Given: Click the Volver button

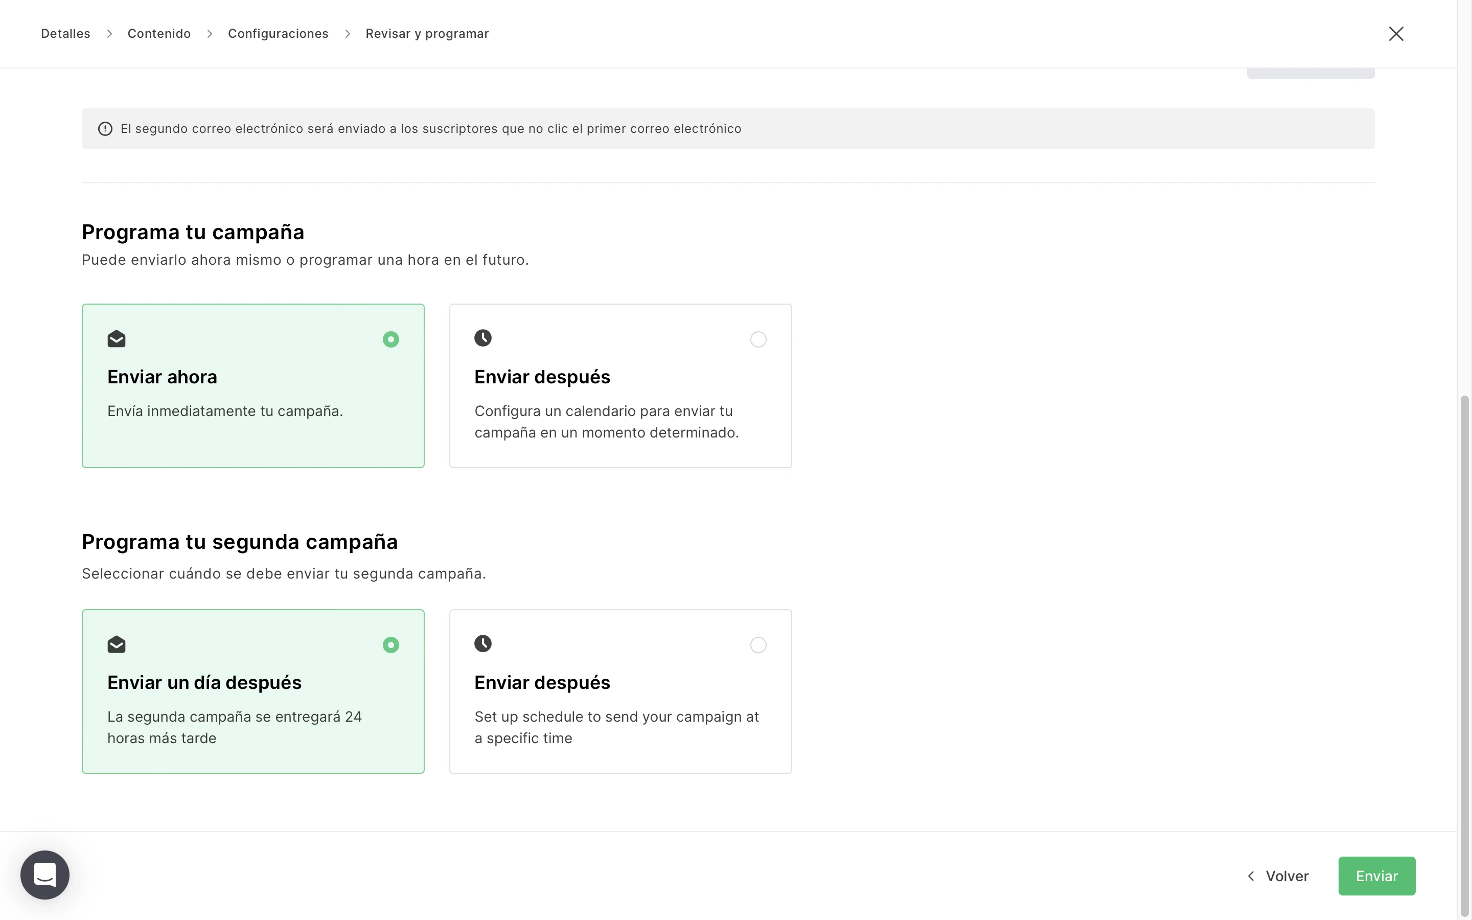Looking at the screenshot, I should [x=1286, y=876].
